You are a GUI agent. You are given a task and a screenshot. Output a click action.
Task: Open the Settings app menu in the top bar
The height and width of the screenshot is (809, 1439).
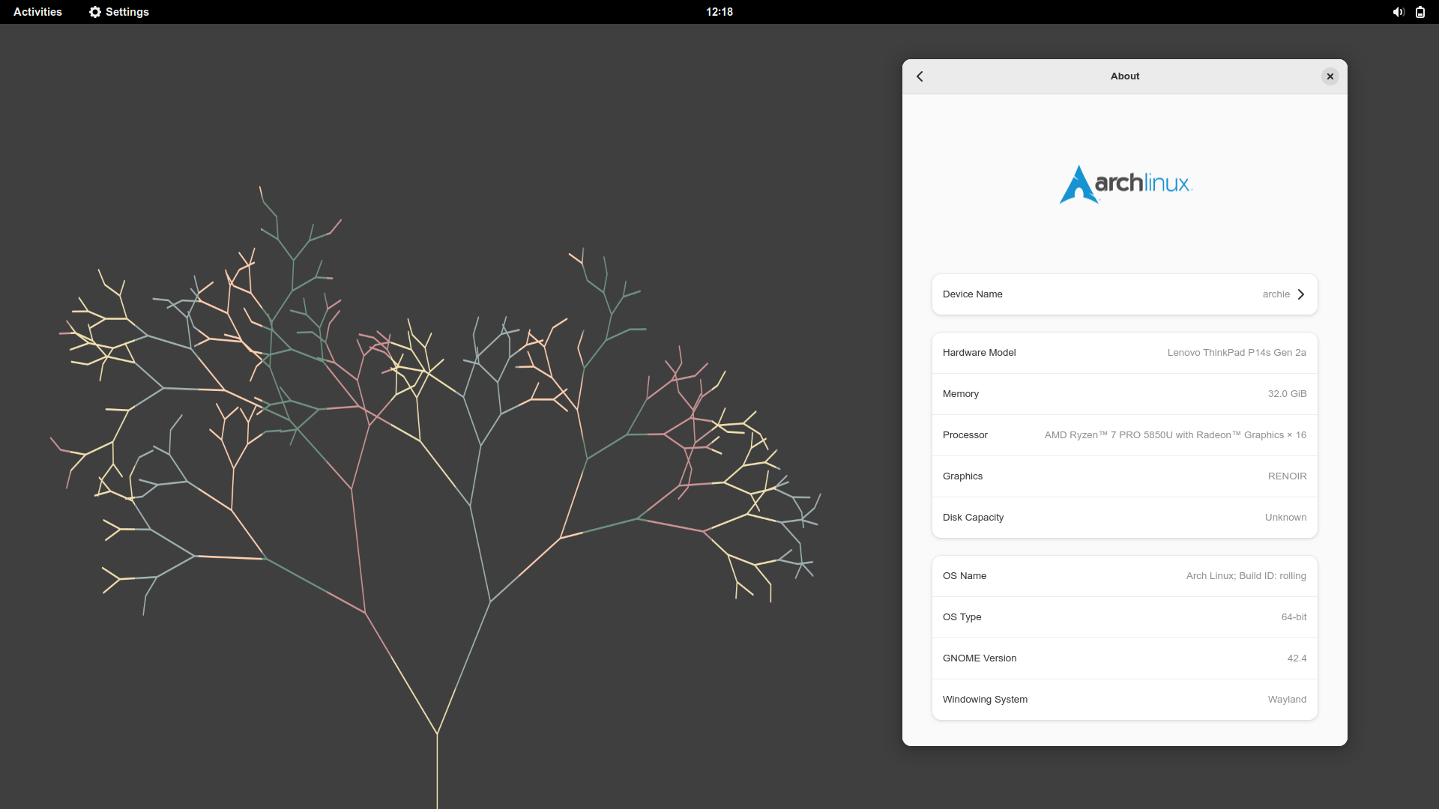119,12
